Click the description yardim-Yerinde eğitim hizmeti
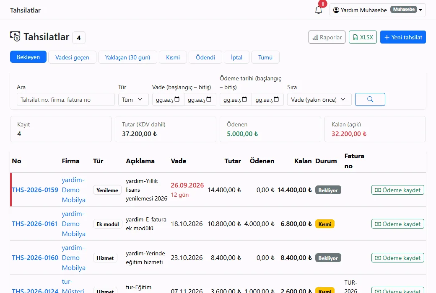Image resolution: width=436 pixels, height=293 pixels. click(145, 258)
